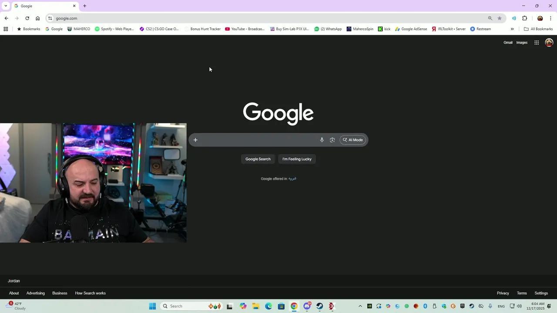Open Google Lens image search icon
This screenshot has width=557, height=313.
(x=332, y=140)
